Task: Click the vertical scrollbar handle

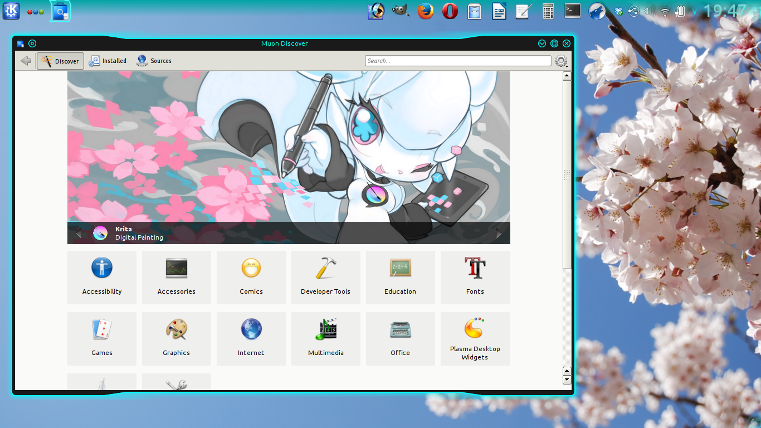Action: [567, 175]
